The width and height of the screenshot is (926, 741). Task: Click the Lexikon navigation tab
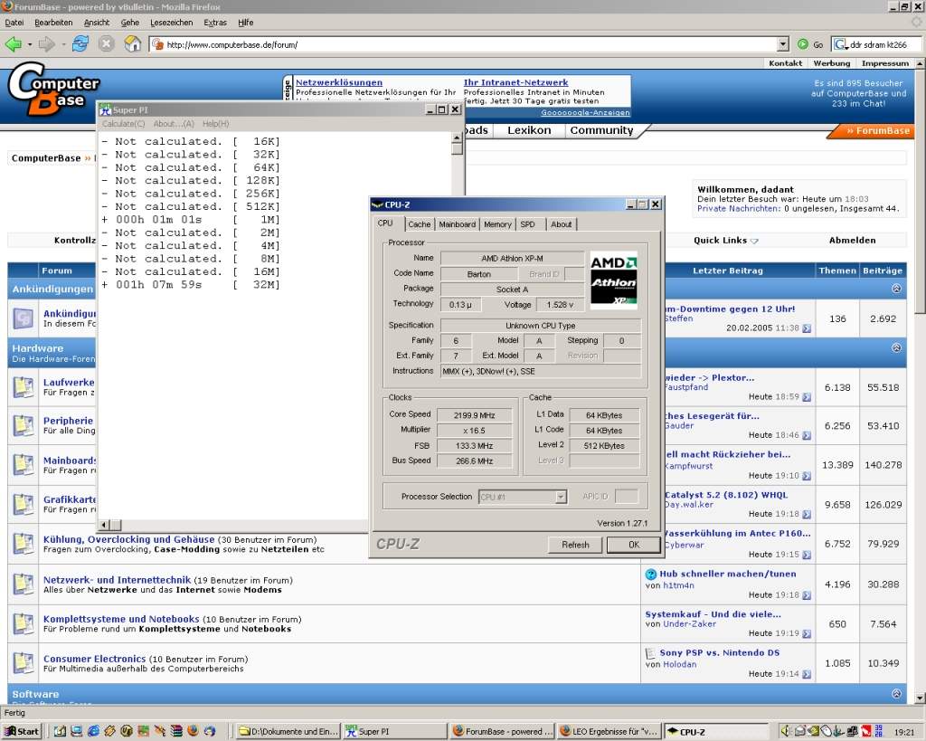528,130
